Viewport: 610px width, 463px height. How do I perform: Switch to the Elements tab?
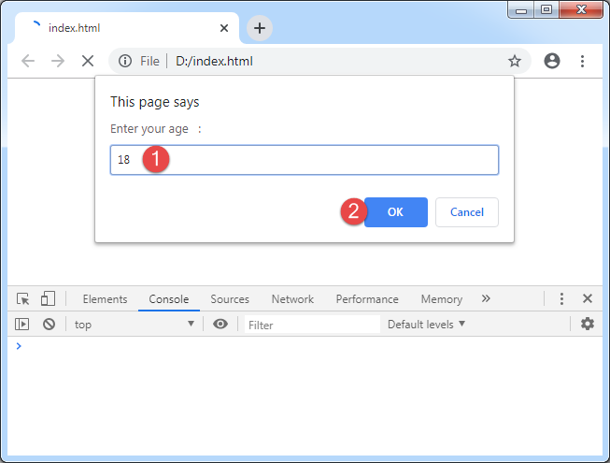[105, 299]
